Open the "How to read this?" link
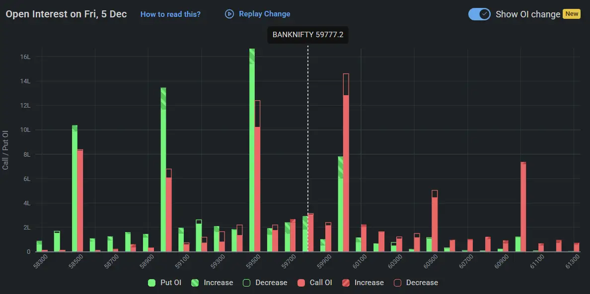The width and height of the screenshot is (590, 294). pyautogui.click(x=170, y=14)
